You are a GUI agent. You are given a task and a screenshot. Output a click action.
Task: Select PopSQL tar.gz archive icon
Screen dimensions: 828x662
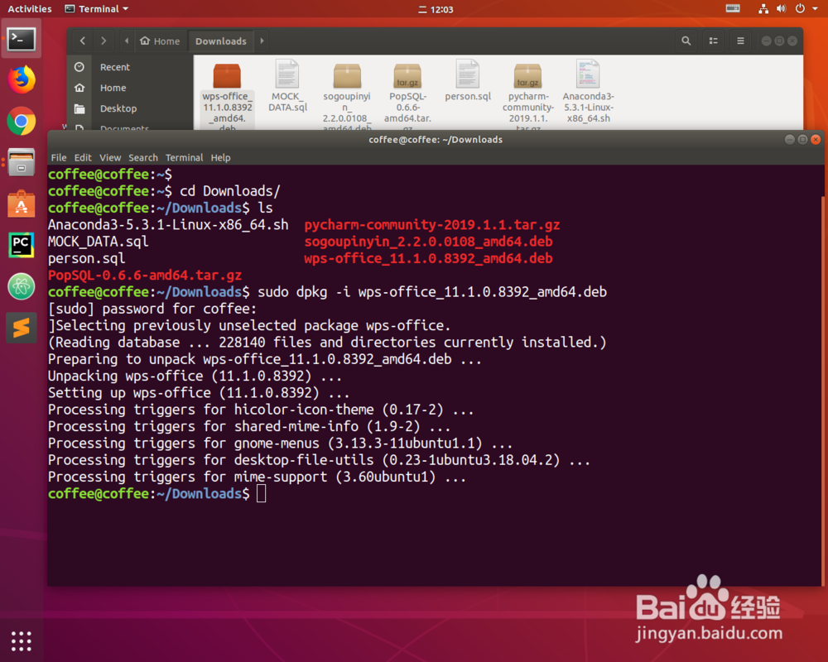[x=407, y=75]
